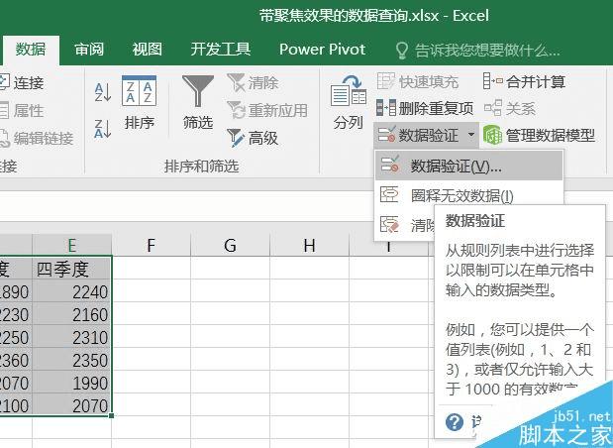The height and width of the screenshot is (448, 613).
Task: Click the 关系 relationships button
Action: (509, 108)
